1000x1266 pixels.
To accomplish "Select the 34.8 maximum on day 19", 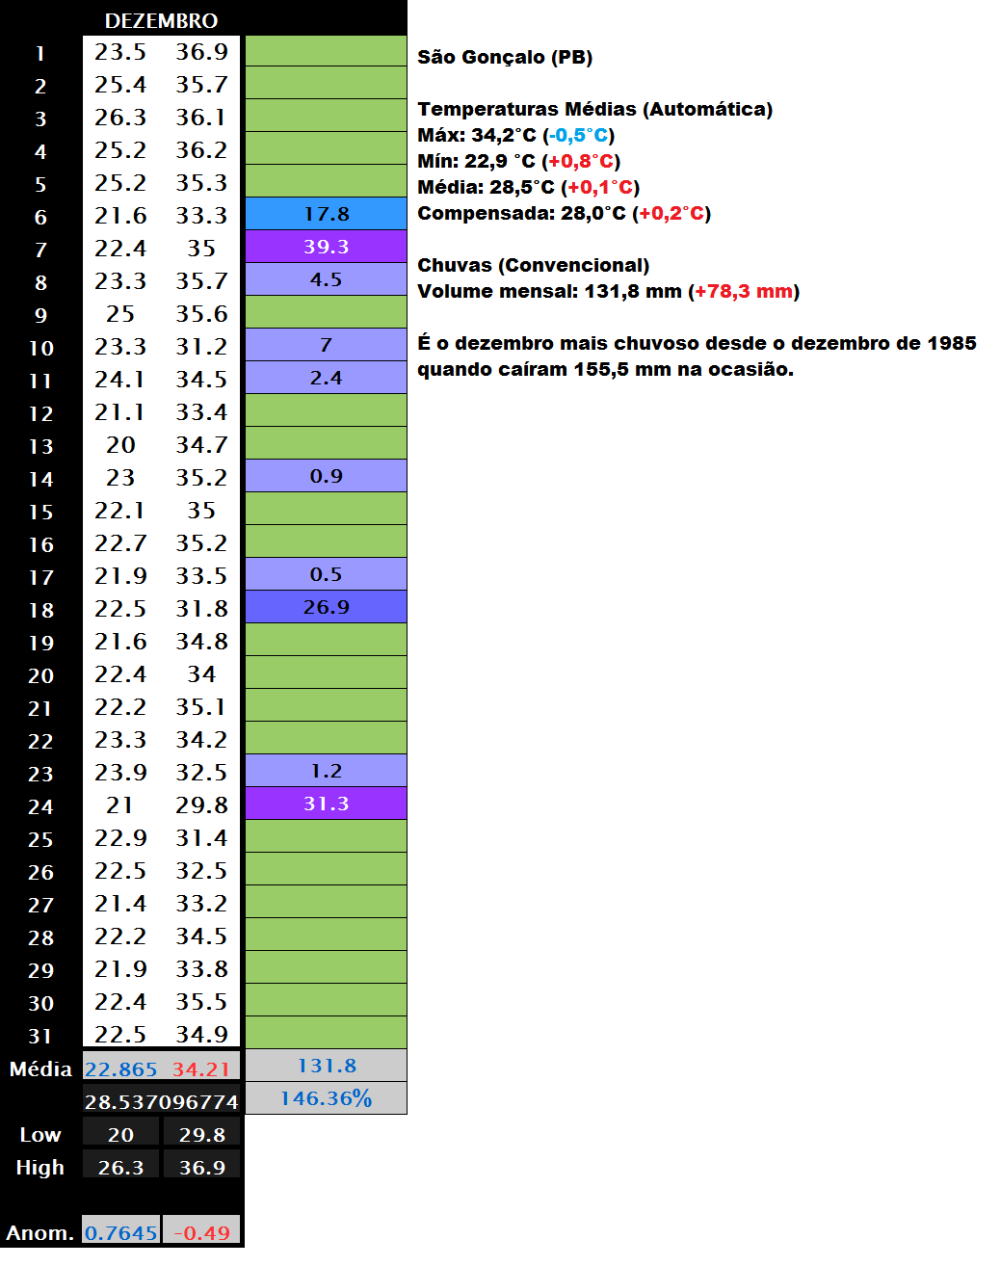I will pyautogui.click(x=201, y=641).
